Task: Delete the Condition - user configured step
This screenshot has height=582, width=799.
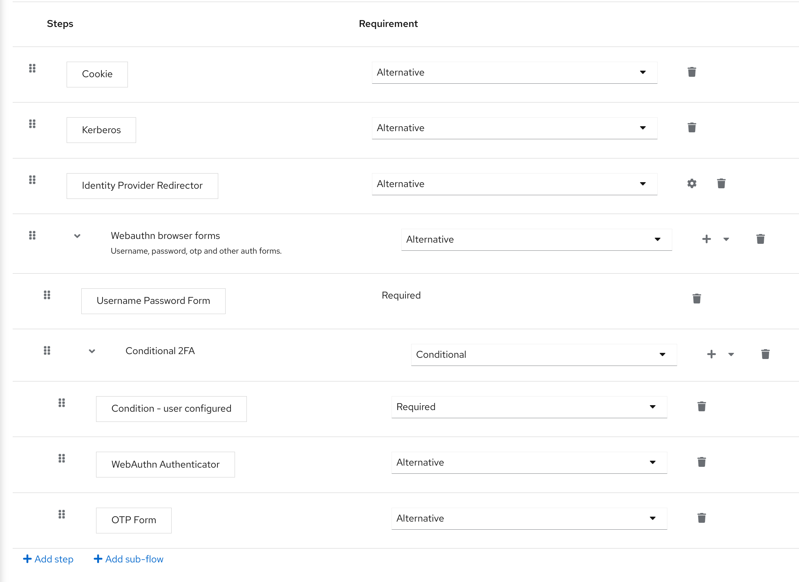Action: pyautogui.click(x=702, y=406)
